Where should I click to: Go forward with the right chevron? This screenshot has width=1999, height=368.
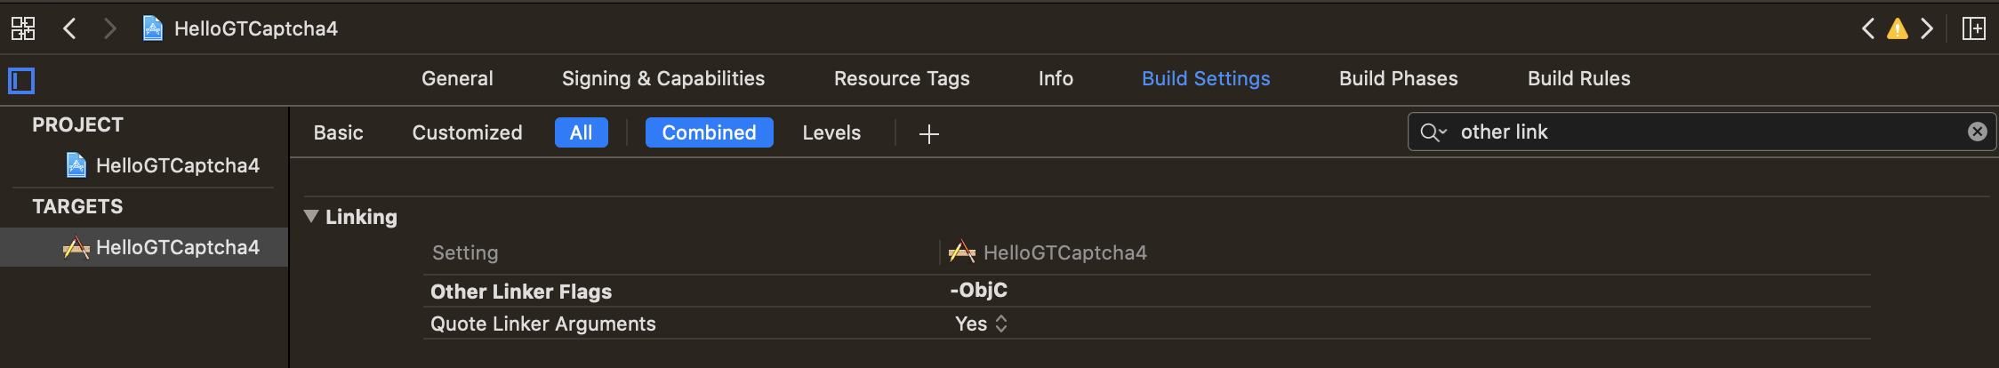click(109, 28)
